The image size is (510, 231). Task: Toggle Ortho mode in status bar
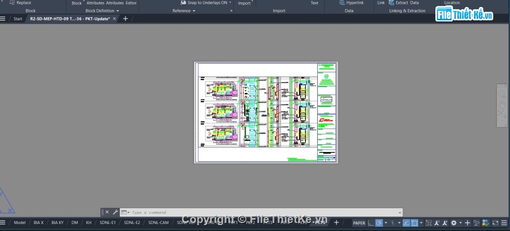click(371, 223)
